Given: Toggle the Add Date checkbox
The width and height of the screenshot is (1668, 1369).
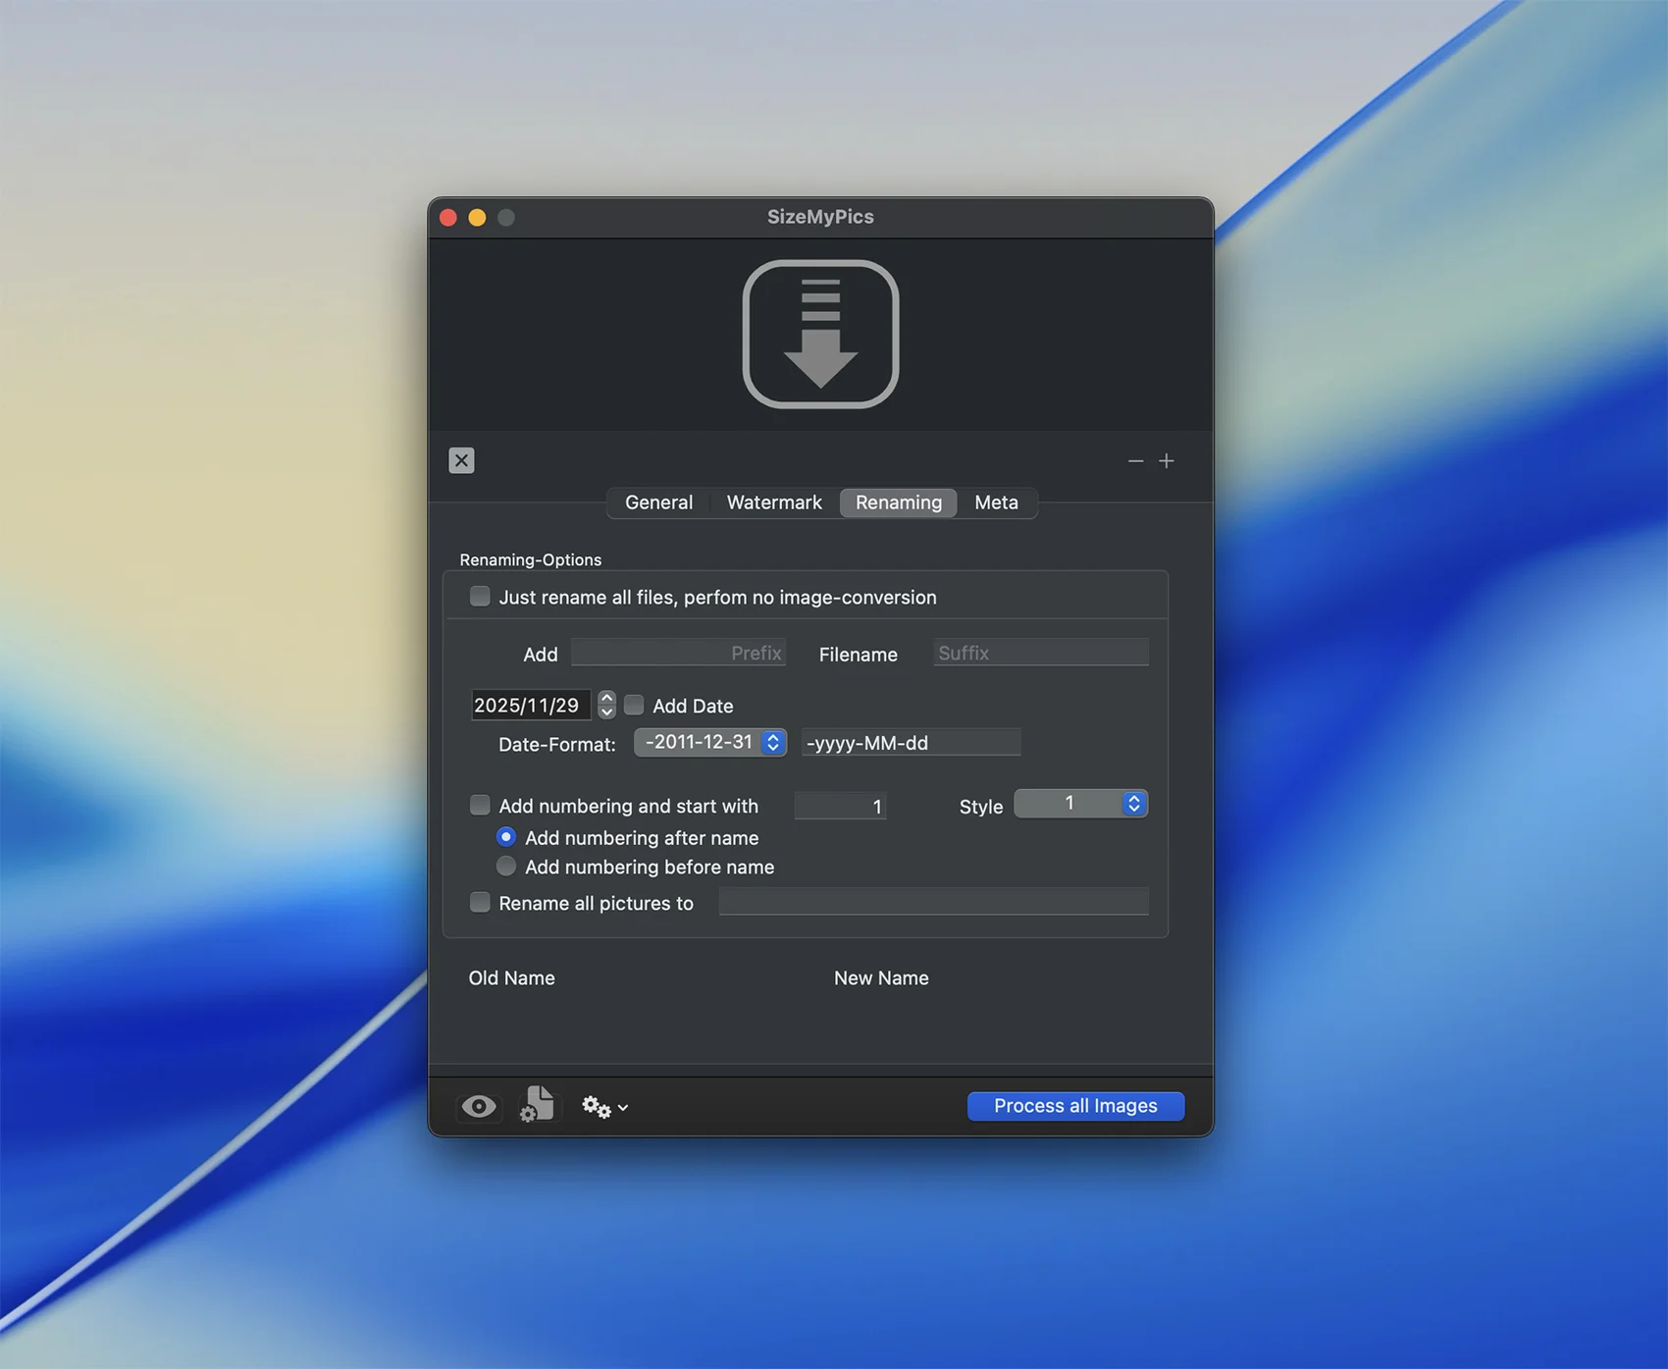Looking at the screenshot, I should point(635,705).
